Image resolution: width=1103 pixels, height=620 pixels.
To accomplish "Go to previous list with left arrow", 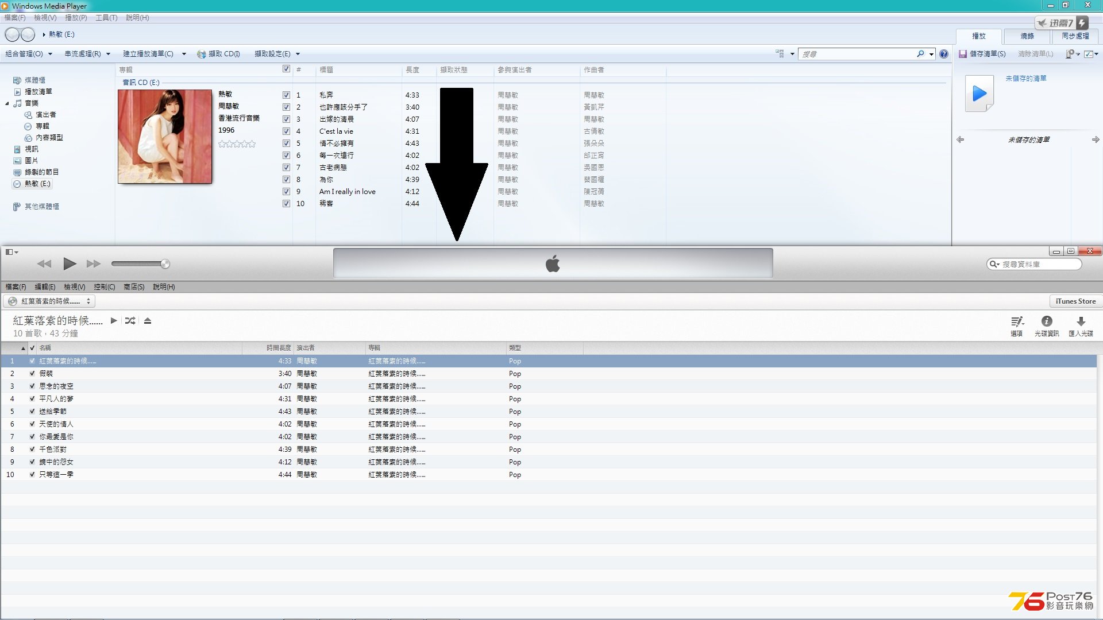I will point(960,139).
